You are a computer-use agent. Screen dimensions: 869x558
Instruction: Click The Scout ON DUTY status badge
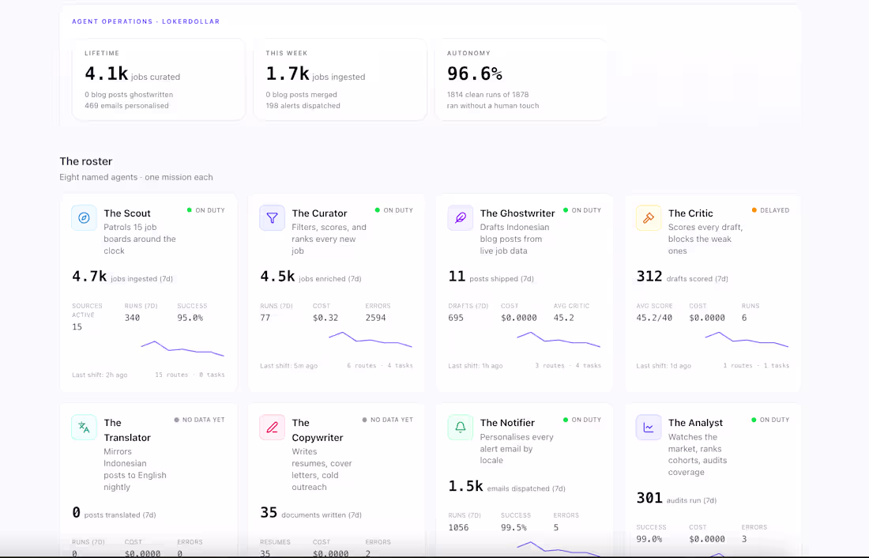click(x=206, y=210)
